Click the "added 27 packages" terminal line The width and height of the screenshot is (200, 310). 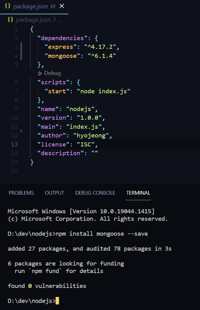point(90,249)
